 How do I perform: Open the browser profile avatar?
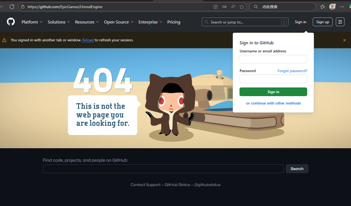[x=332, y=7]
